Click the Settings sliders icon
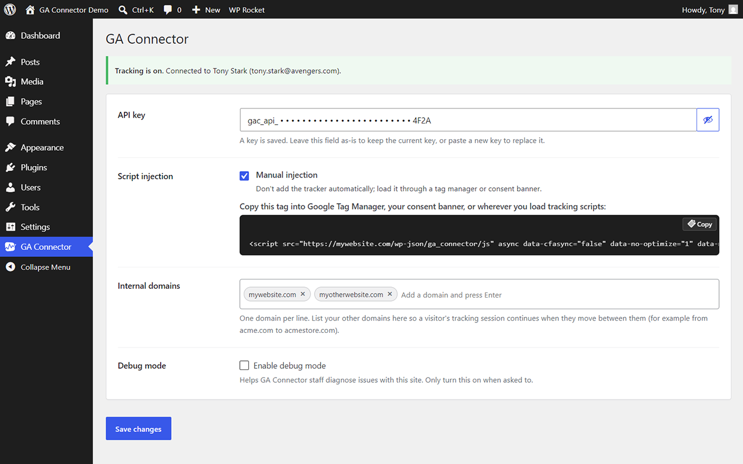This screenshot has width=743, height=464. (x=10, y=227)
